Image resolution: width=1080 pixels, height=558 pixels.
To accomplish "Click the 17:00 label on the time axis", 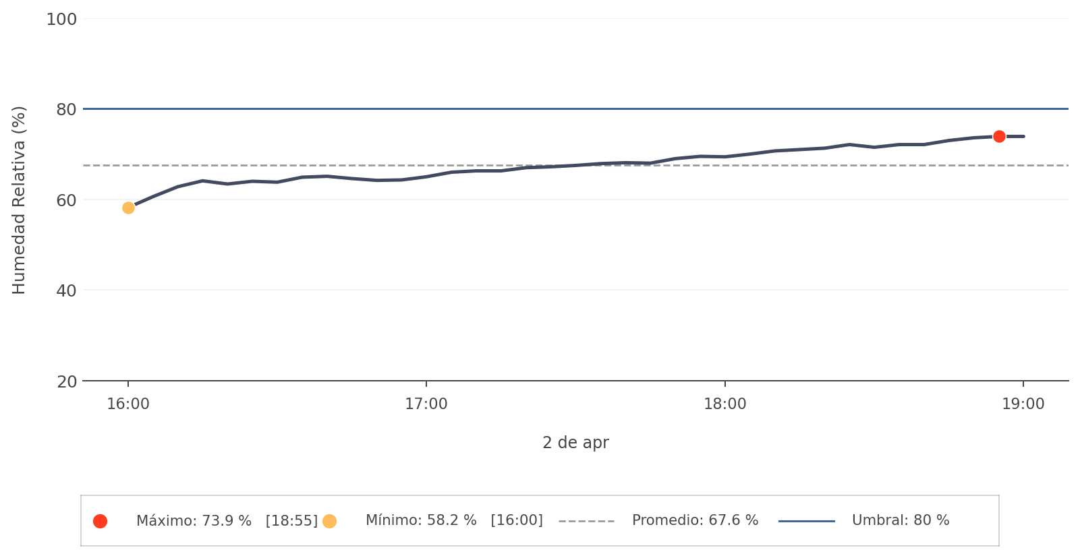I will (x=426, y=404).
